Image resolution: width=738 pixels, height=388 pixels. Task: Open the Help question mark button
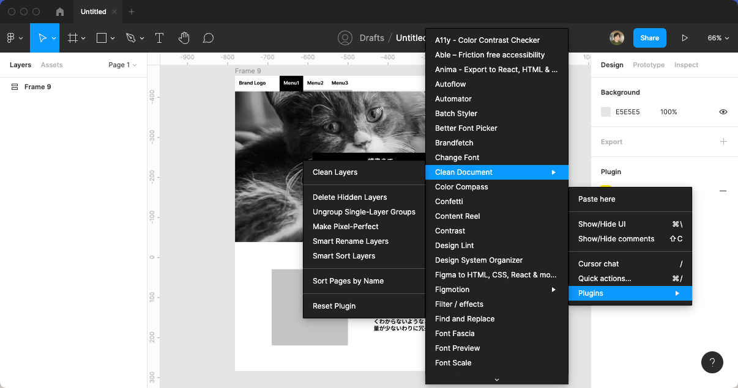[x=712, y=362]
